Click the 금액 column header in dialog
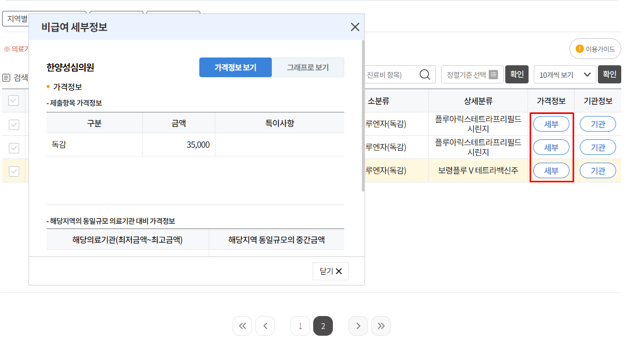This screenshot has width=629, height=344. click(x=179, y=123)
